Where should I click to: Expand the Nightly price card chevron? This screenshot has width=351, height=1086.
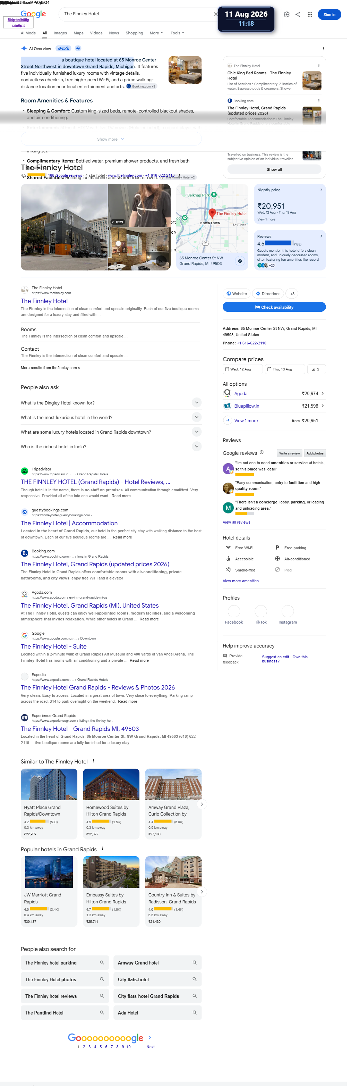tap(321, 190)
